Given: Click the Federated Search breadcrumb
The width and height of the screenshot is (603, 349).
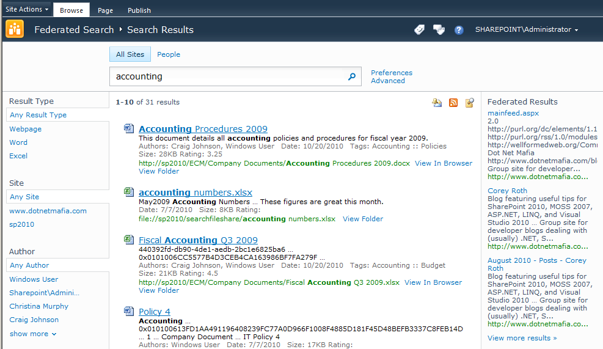Looking at the screenshot, I should 74,29.
